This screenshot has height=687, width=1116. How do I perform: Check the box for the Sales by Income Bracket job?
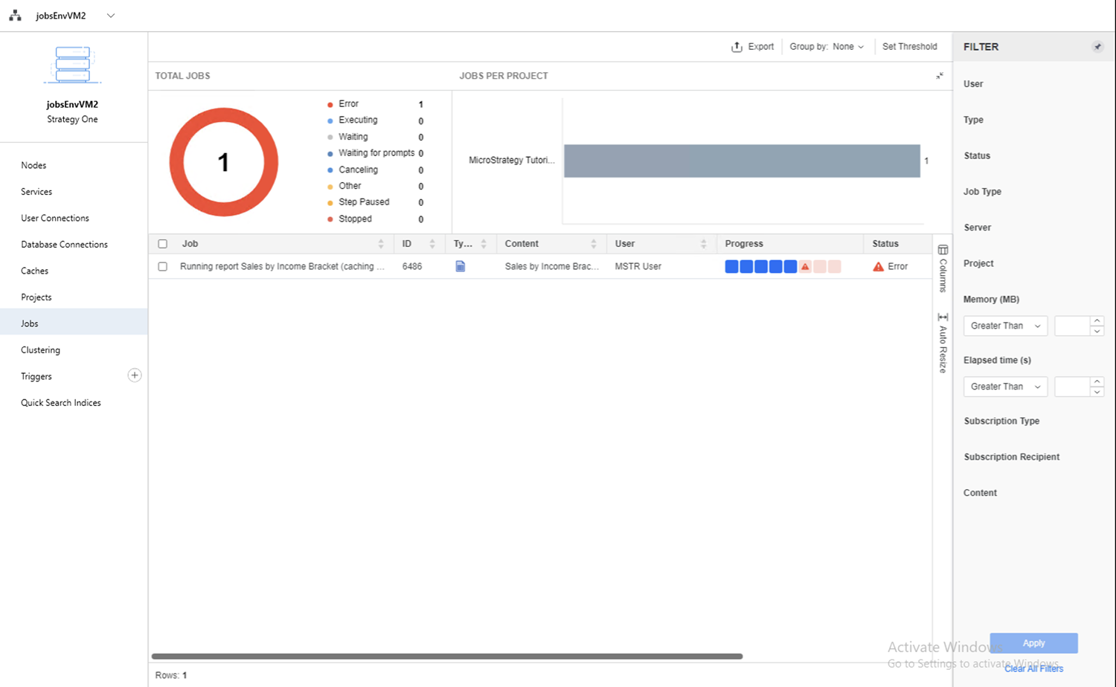[x=163, y=266]
